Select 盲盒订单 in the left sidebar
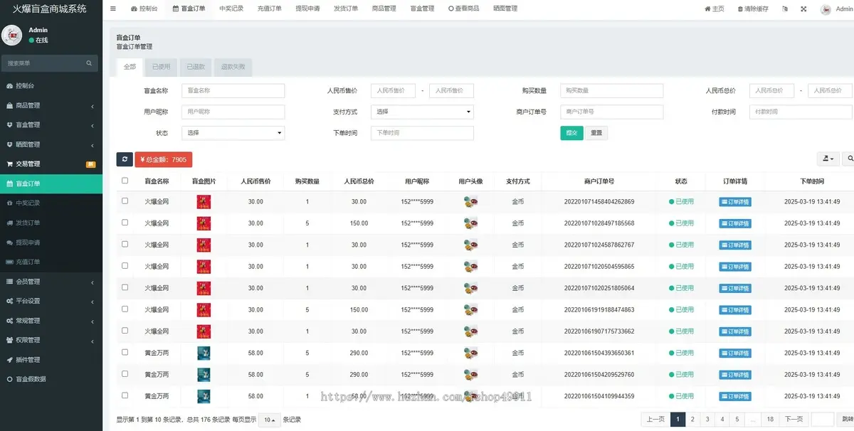Image resolution: width=854 pixels, height=431 pixels. click(x=51, y=183)
